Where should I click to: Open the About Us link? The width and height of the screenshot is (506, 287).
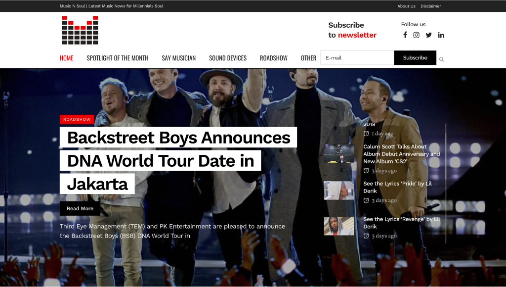406,6
